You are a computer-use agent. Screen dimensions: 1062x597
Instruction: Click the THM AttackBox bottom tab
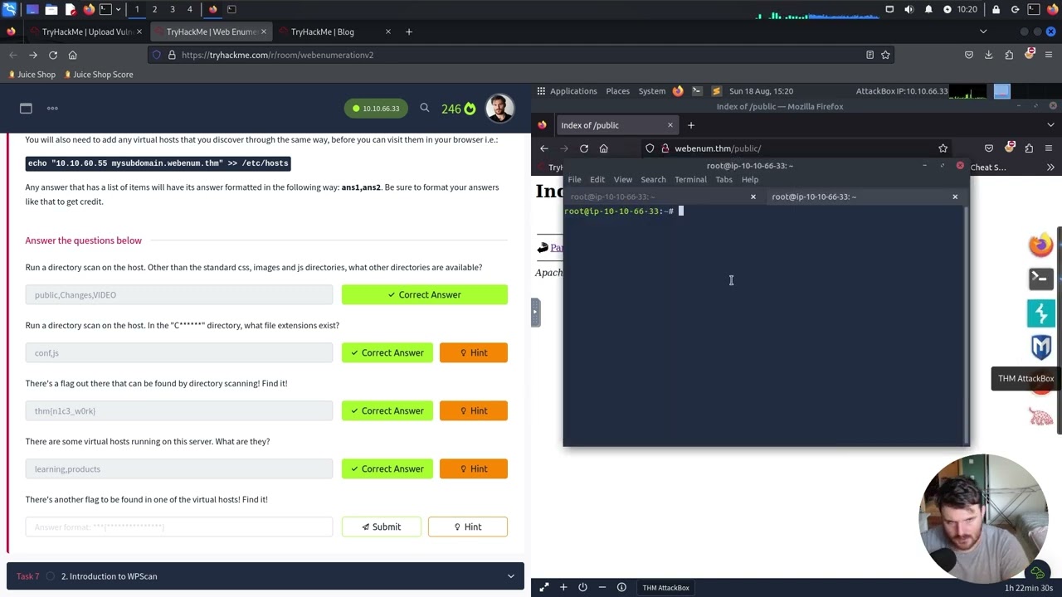[x=665, y=588]
